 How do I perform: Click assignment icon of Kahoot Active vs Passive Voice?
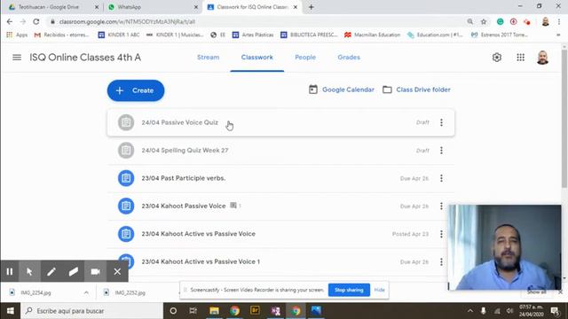pos(126,234)
